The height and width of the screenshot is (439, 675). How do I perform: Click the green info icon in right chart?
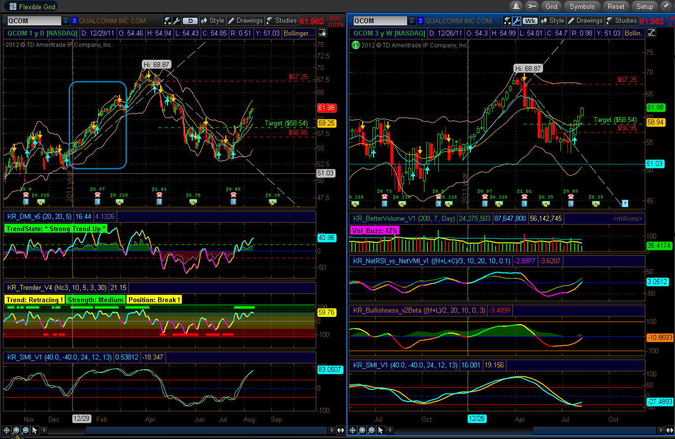tap(355, 45)
